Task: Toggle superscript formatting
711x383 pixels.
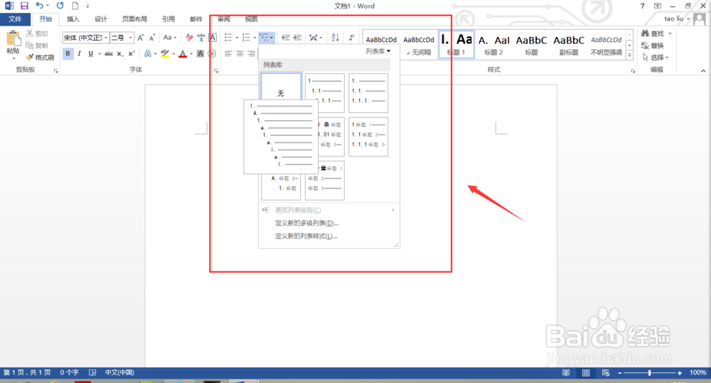Action: coord(131,53)
